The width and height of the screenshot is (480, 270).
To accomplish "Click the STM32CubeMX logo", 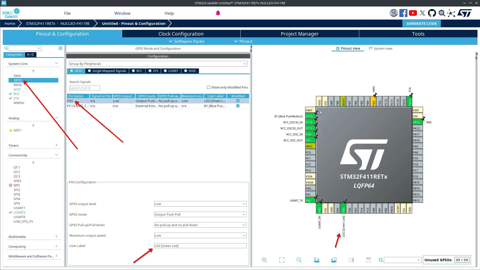I will tap(11, 13).
